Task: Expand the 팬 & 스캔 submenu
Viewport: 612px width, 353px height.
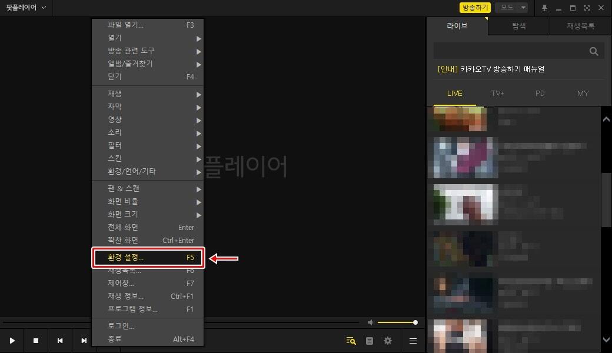Action: point(148,188)
